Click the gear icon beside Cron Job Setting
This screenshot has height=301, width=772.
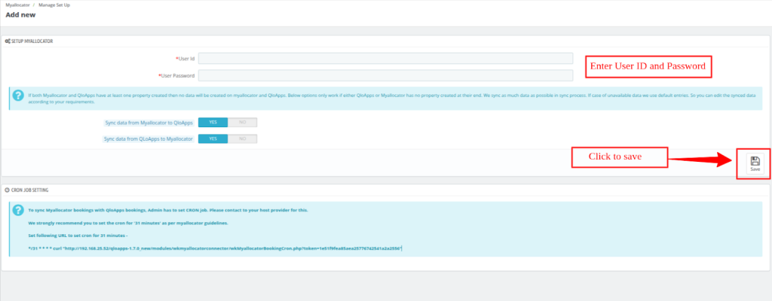(8, 190)
